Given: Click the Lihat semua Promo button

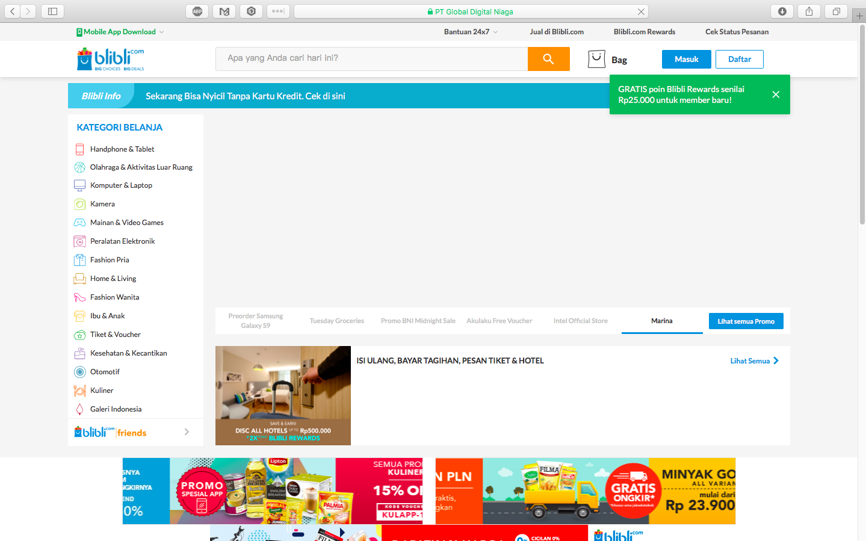Looking at the screenshot, I should (746, 321).
